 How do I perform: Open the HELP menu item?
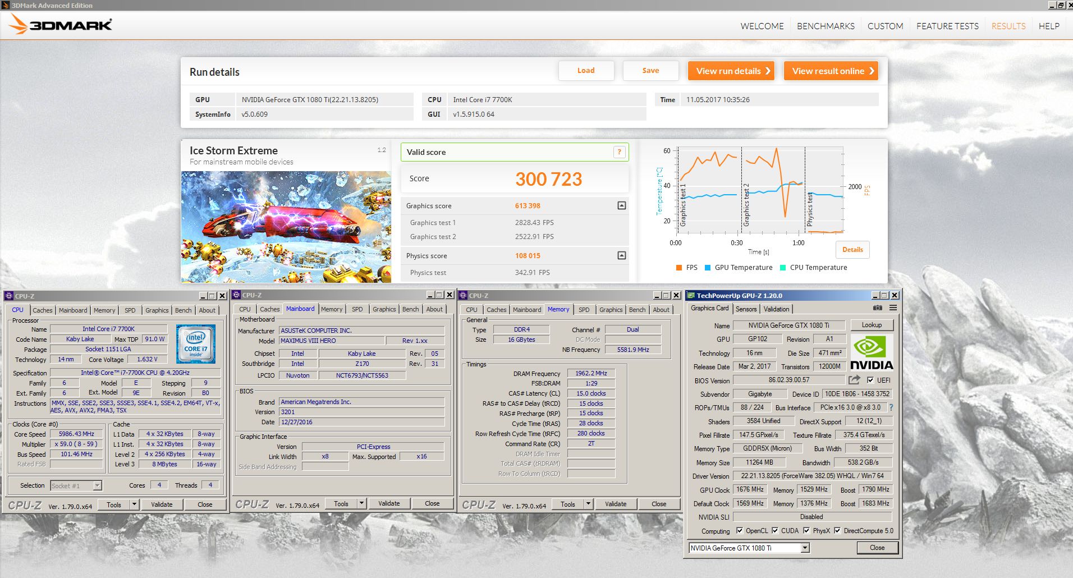[1049, 26]
